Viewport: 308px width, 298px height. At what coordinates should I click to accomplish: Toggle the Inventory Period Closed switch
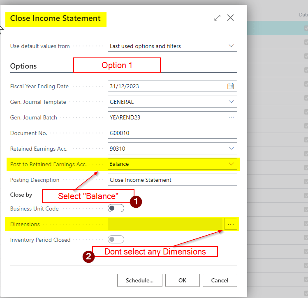click(x=116, y=240)
